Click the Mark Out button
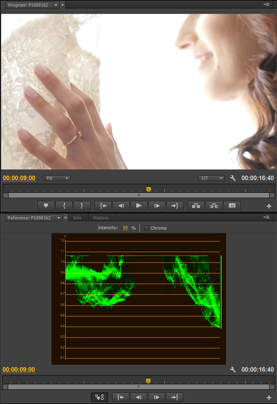The height and width of the screenshot is (404, 277). 82,205
